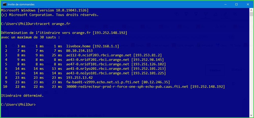Click the "Itinéraire déterminé." message
The image size is (254, 118).
[x=22, y=96]
